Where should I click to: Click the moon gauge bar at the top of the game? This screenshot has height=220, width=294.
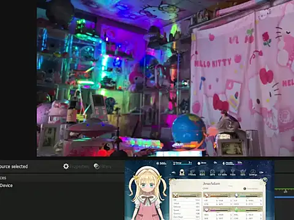[x=232, y=163]
